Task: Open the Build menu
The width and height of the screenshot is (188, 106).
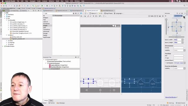Action: click(58, 1)
